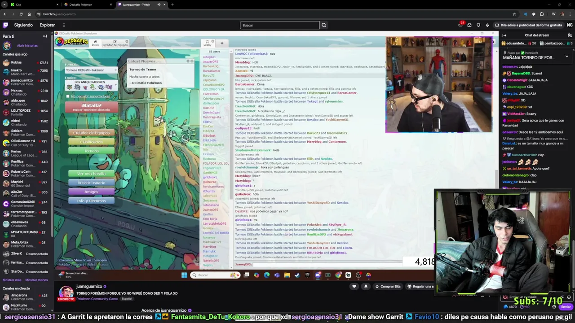
Task: Open the Twitch mailbox icon in the top bar
Action: click(x=469, y=25)
